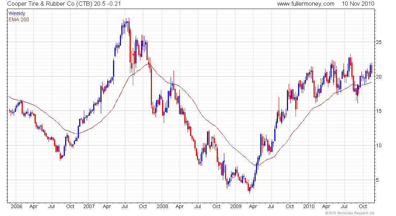
Task: Click the x-axis year label '2006'
Action: [x=17, y=206]
